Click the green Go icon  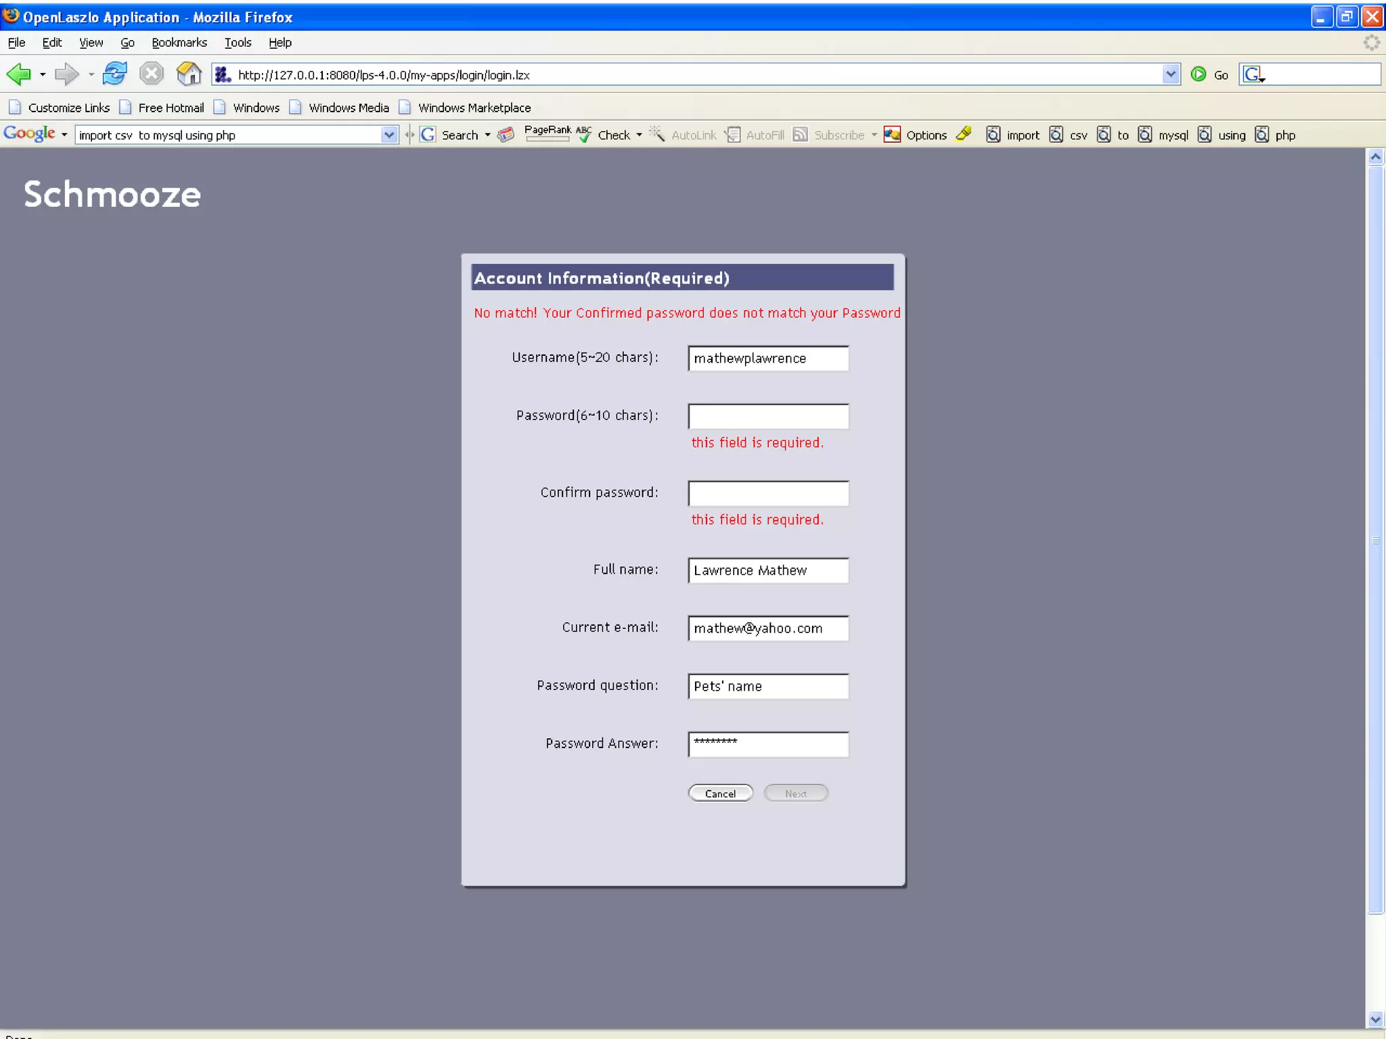[x=1199, y=74]
